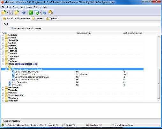Click the scrollbar down arrow
162x129 pixels.
[x=159, y=100]
